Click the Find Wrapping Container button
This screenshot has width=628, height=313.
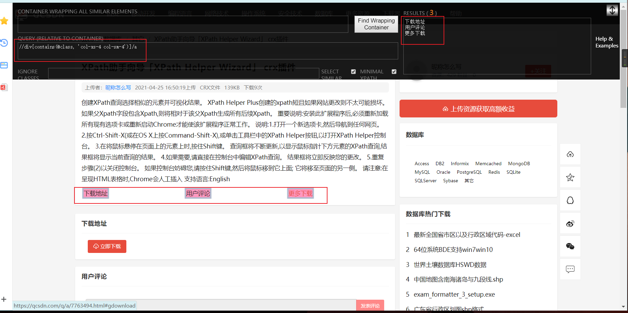(376, 24)
